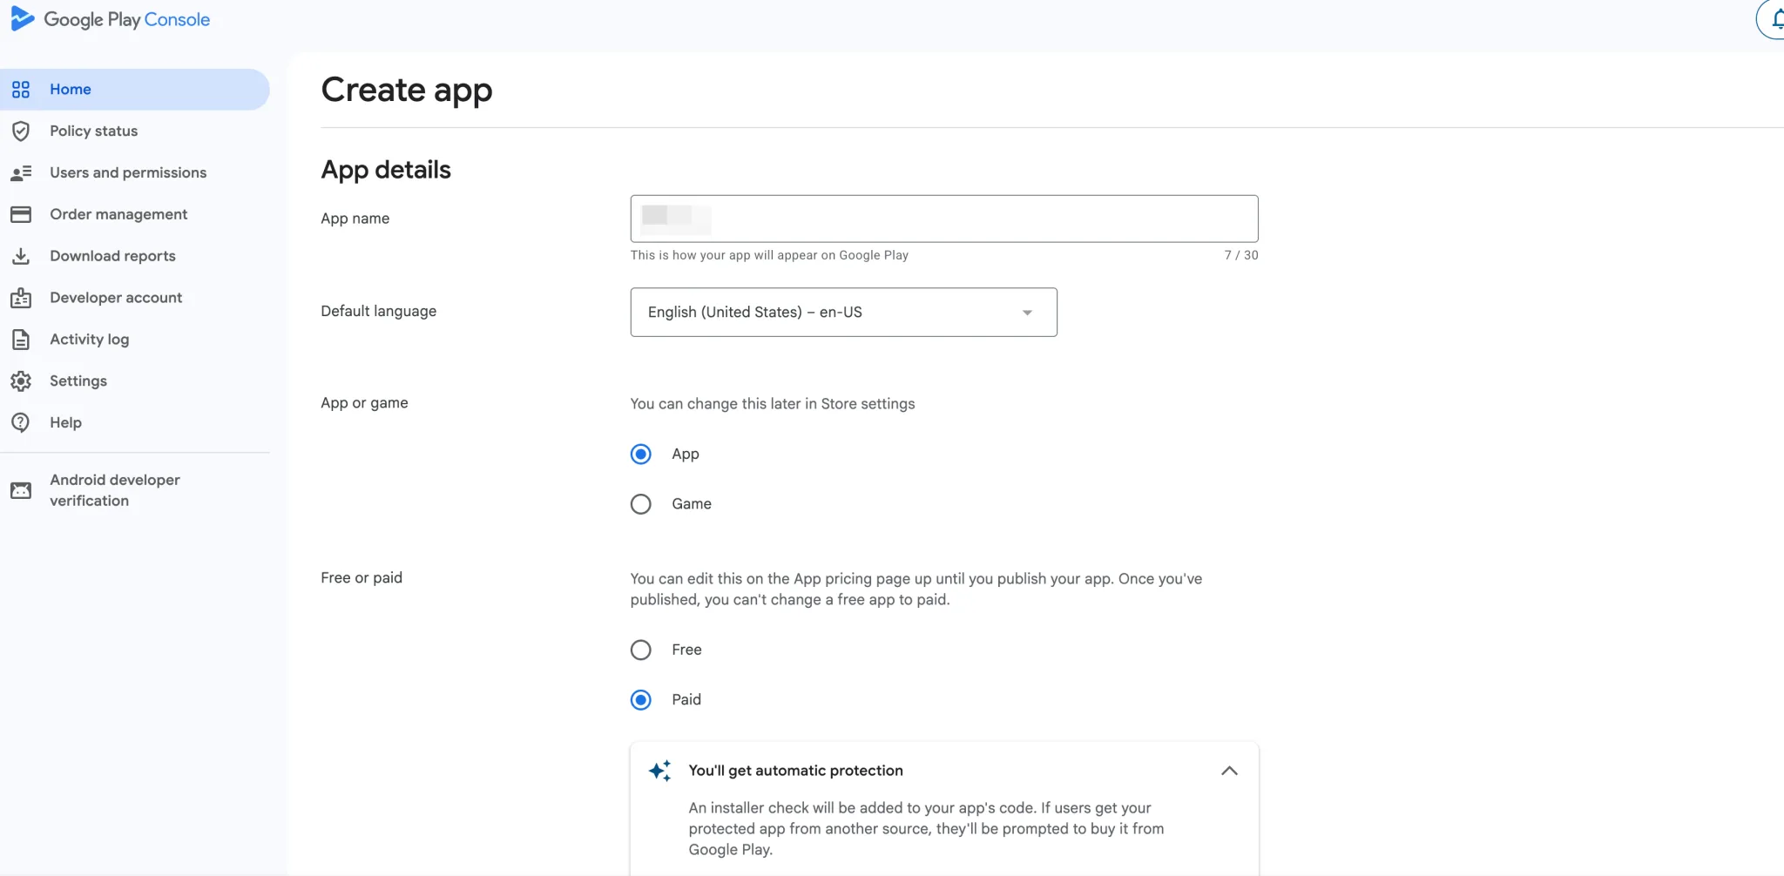
Task: Select the App radio button
Action: (640, 454)
